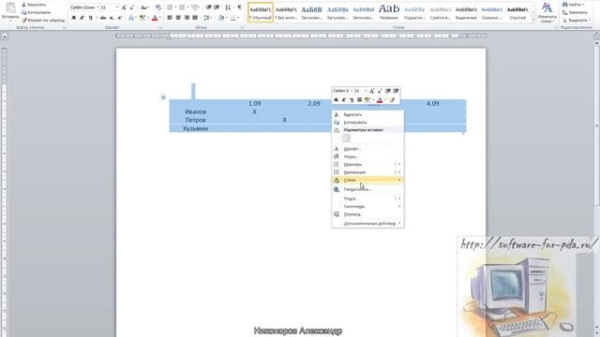Click the Shading icon in paragraph group
Viewport: 600px width, 337px height.
(x=222, y=18)
